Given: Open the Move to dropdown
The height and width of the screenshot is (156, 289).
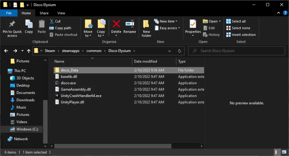Looking at the screenshot, I should (x=88, y=34).
